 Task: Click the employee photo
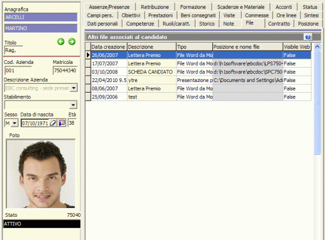(x=41, y=174)
